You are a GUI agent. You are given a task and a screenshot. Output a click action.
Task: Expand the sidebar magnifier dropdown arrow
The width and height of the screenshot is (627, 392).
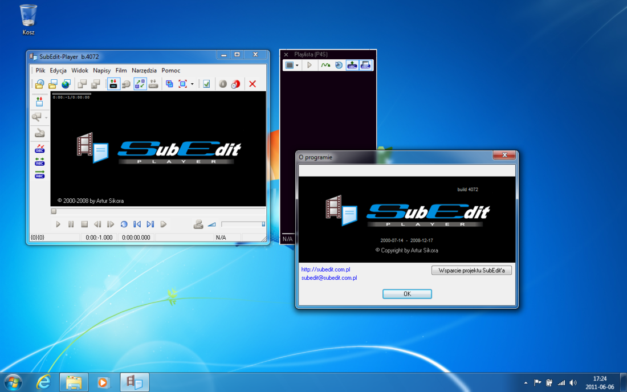(46, 117)
